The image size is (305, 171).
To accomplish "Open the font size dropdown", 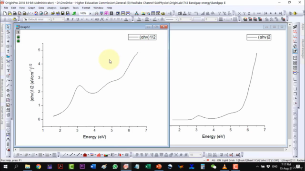I will point(63,19).
